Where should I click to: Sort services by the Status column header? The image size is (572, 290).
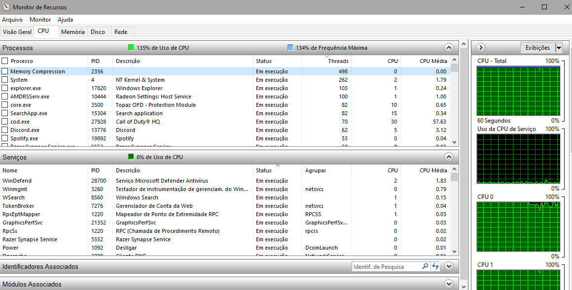tap(277, 170)
